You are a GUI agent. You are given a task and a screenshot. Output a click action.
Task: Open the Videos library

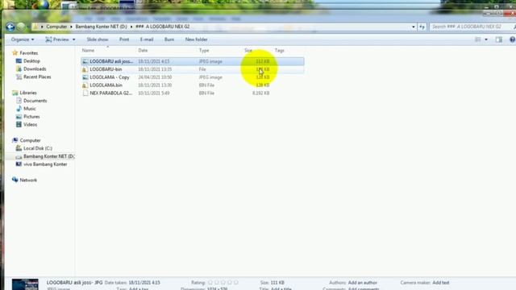click(31, 125)
